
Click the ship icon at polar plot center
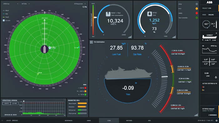point(44,49)
